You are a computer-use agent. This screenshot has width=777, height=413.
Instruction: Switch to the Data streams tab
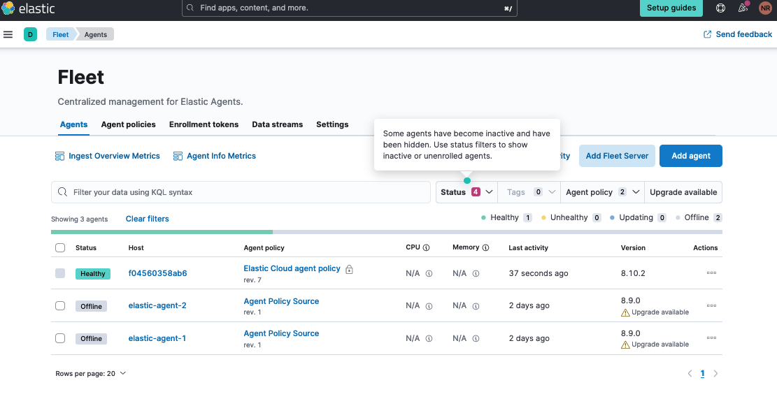click(x=277, y=124)
